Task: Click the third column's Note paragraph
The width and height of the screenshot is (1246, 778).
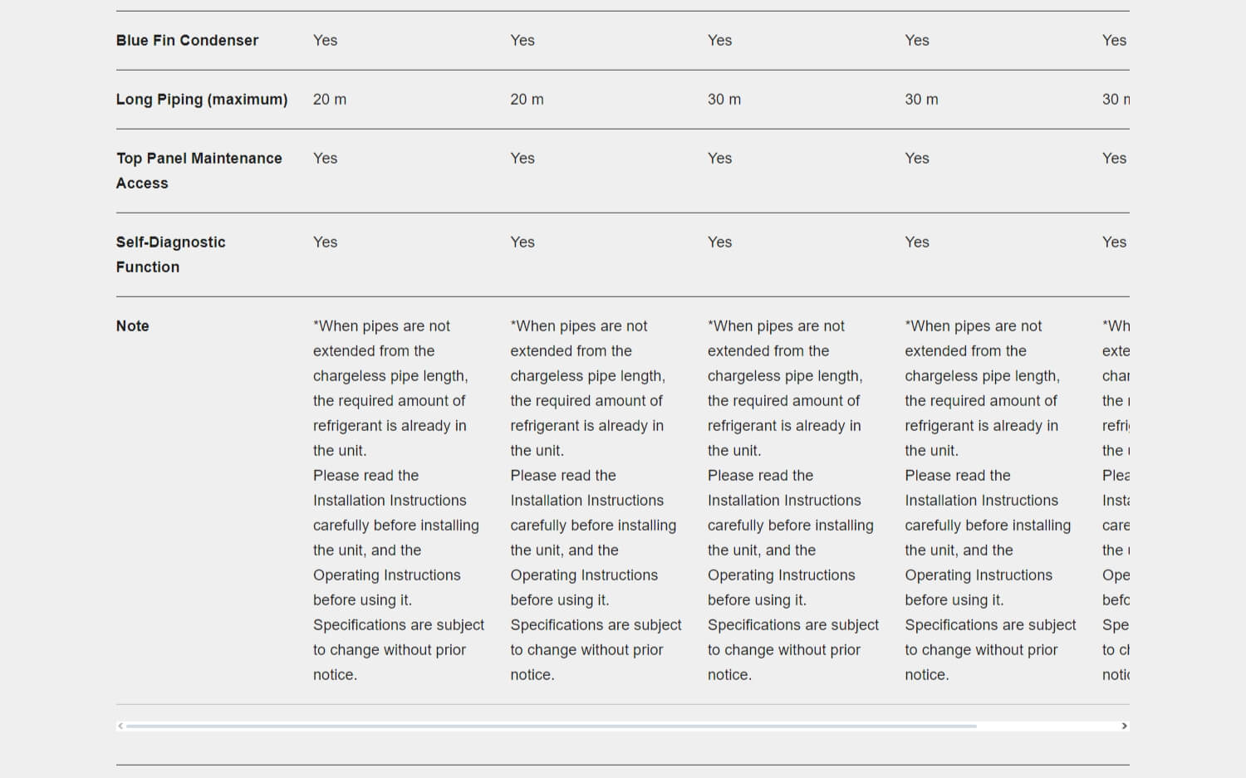Action: click(x=792, y=500)
